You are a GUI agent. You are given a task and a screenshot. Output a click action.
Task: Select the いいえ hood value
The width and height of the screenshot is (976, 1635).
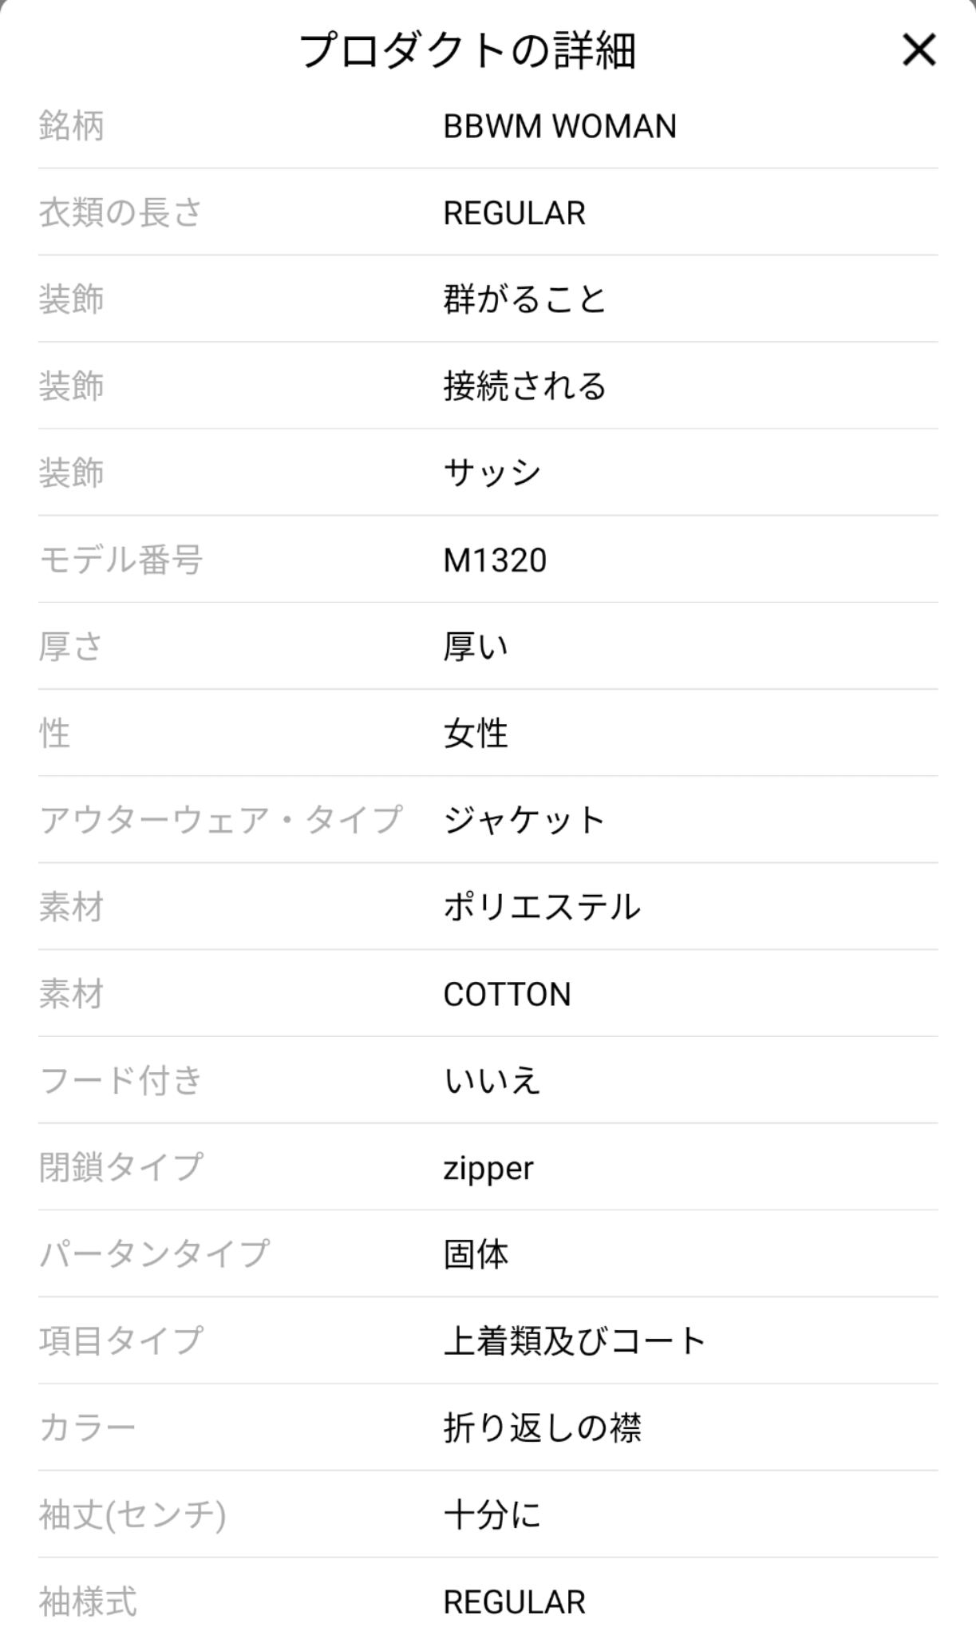(x=492, y=1081)
